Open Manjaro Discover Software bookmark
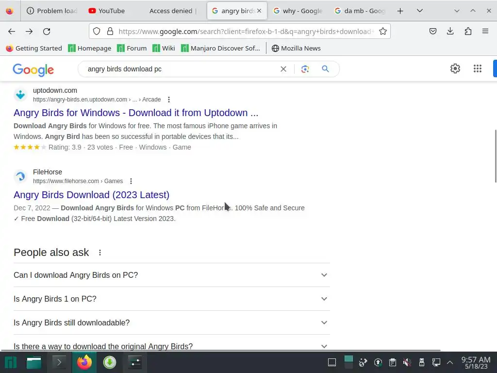This screenshot has height=373, width=497. 220,48
